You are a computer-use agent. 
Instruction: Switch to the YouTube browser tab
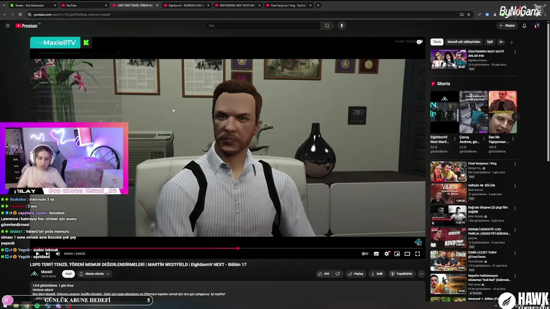click(x=84, y=5)
